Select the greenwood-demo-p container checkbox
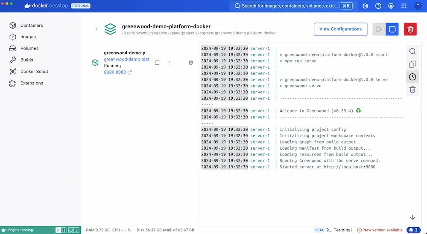 [157, 63]
